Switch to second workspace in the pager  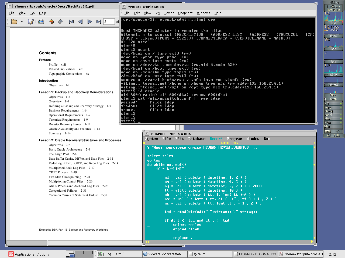80,254
